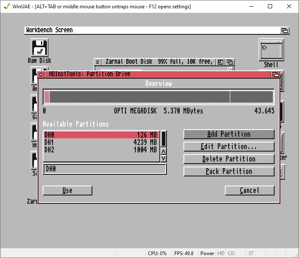This screenshot has height=258, width=299.
Task: Click the Zarnal Boot Disk depth gadget
Action: tap(230, 62)
